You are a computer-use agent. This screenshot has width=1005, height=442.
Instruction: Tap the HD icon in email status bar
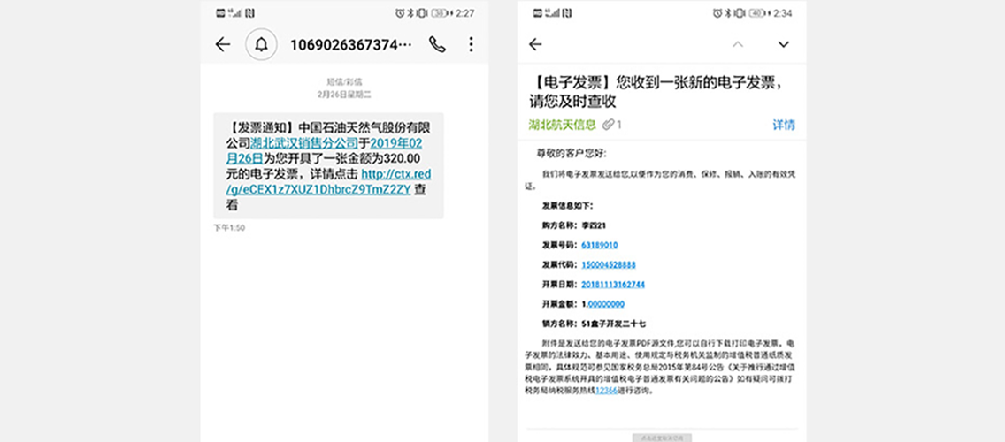(538, 12)
